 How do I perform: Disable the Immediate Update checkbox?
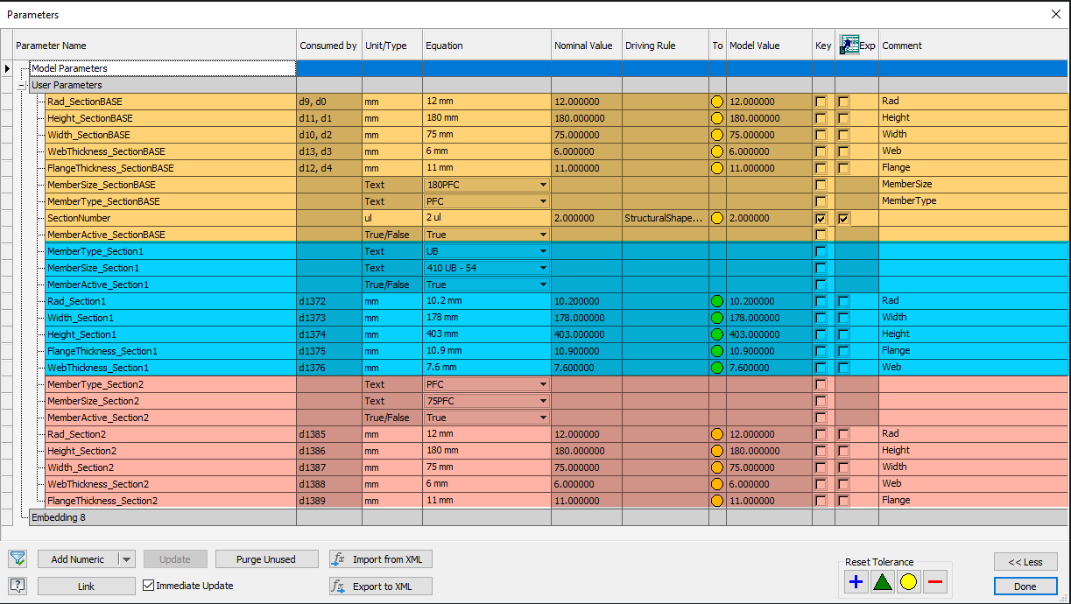[148, 586]
